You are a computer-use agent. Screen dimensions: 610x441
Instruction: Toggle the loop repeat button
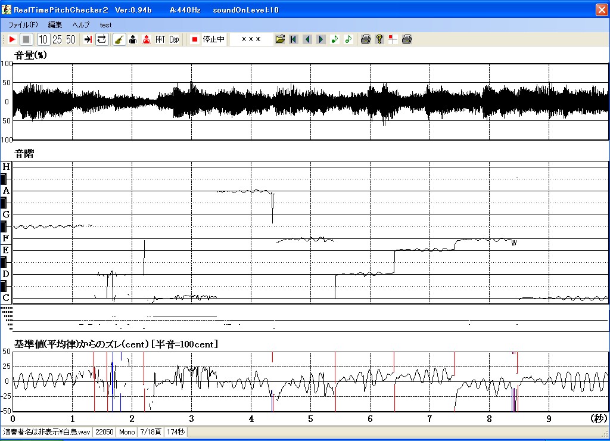click(x=101, y=39)
